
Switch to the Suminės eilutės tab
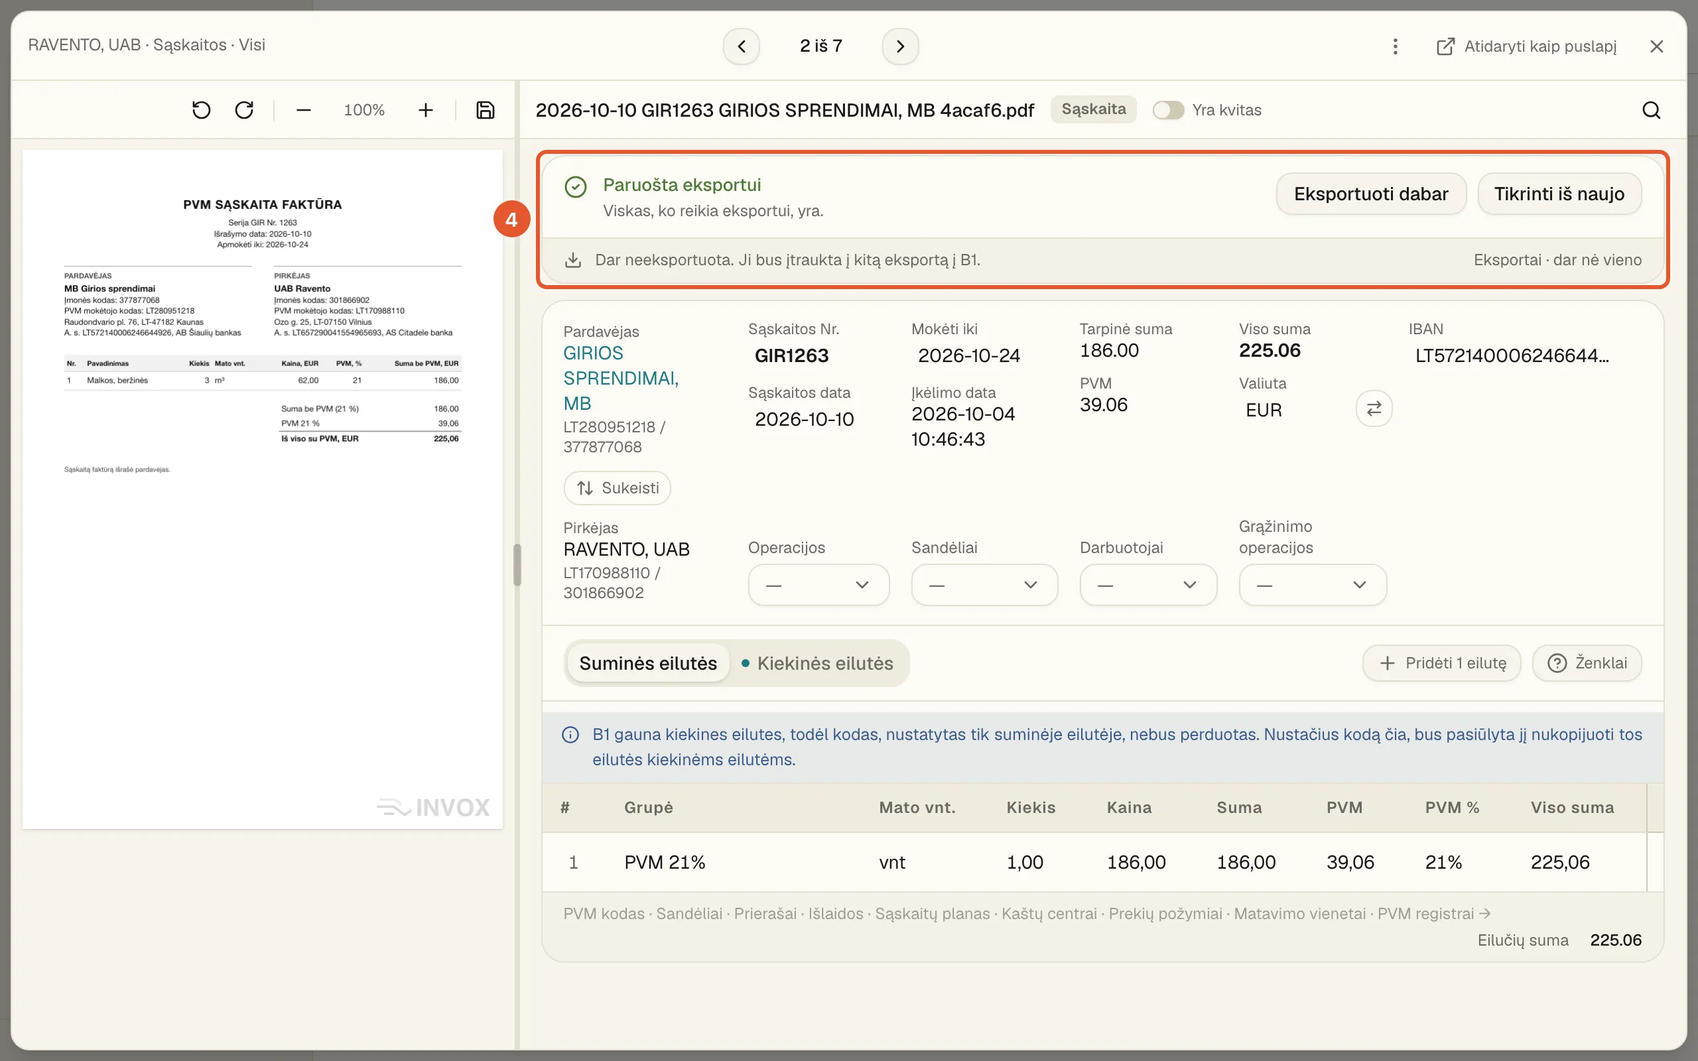point(647,663)
